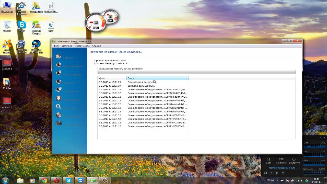Image resolution: width=327 pixels, height=184 pixels.
Task: Select the 'Загрузка базы данных' log row
Action: pyautogui.click(x=141, y=86)
